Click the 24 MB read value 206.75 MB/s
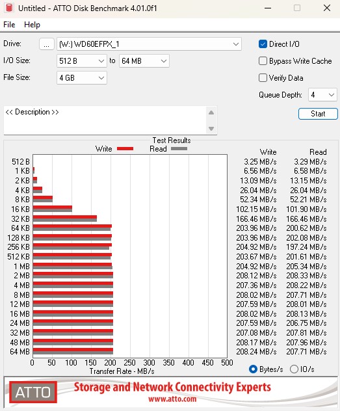The height and width of the screenshot is (411, 340). pyautogui.click(x=306, y=323)
